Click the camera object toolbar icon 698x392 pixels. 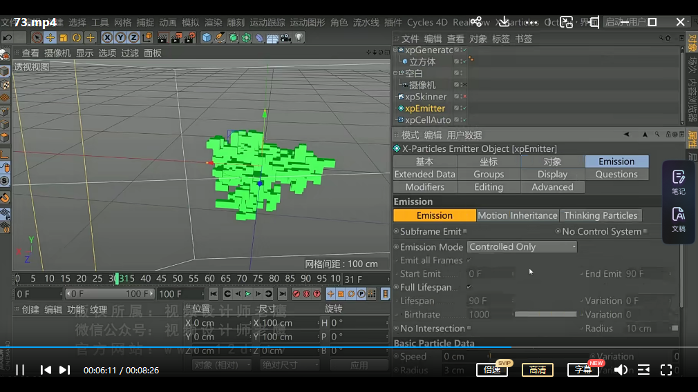pos(285,37)
